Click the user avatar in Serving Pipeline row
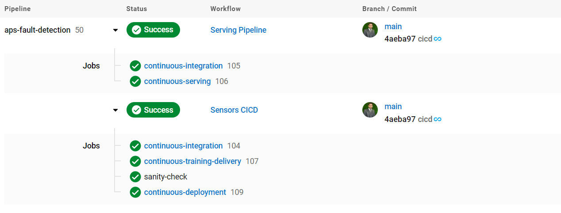 [x=370, y=30]
